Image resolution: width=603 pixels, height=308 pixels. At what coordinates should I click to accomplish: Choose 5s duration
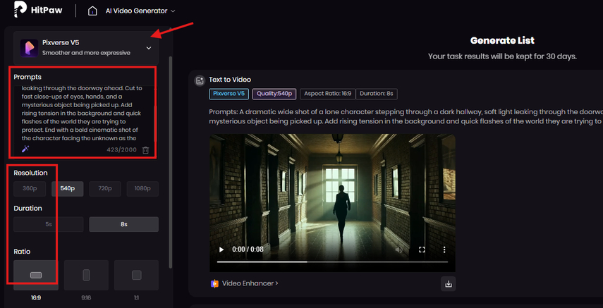[49, 224]
